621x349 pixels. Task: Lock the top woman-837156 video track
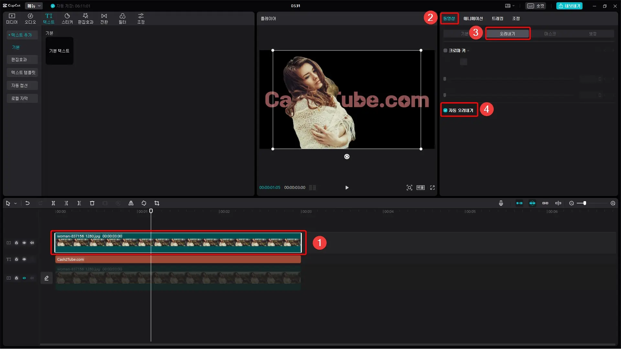point(16,243)
